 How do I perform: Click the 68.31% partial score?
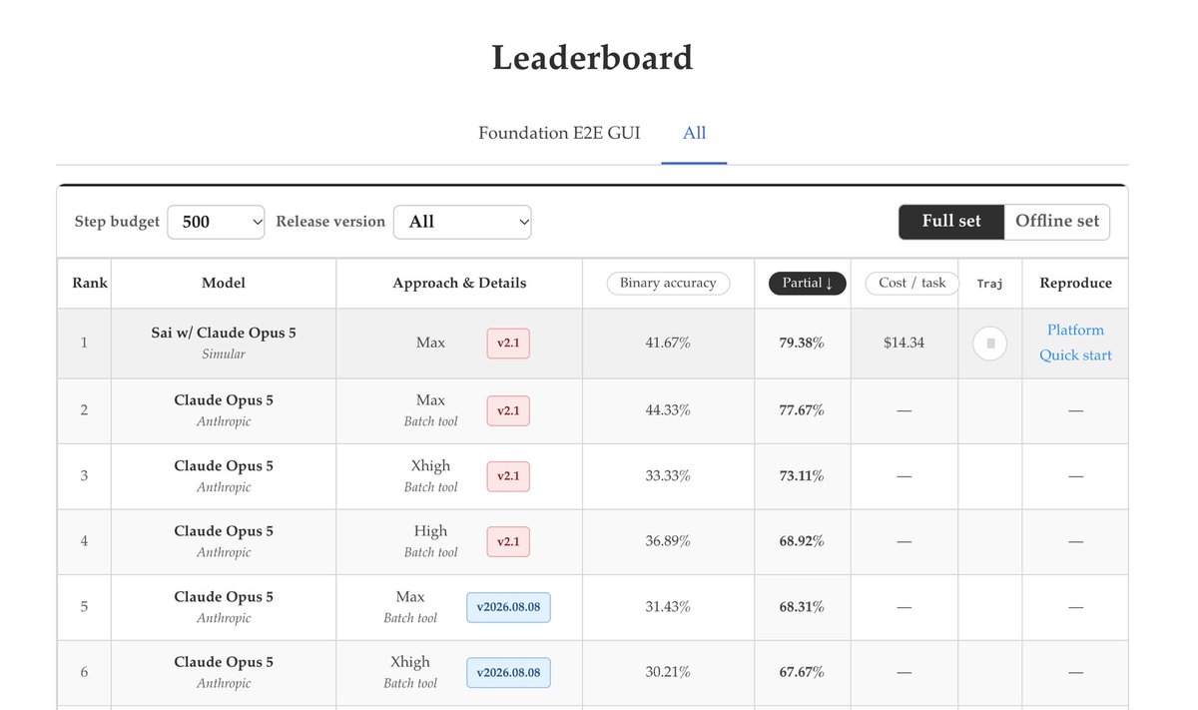coord(802,607)
